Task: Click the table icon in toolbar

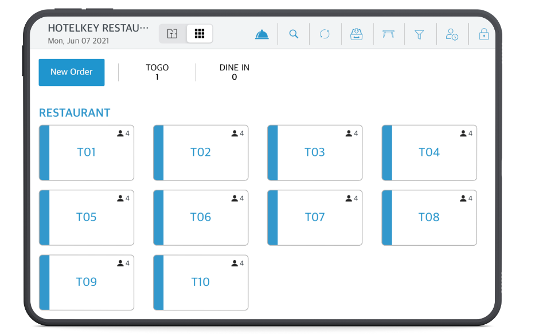Action: pyautogui.click(x=388, y=34)
